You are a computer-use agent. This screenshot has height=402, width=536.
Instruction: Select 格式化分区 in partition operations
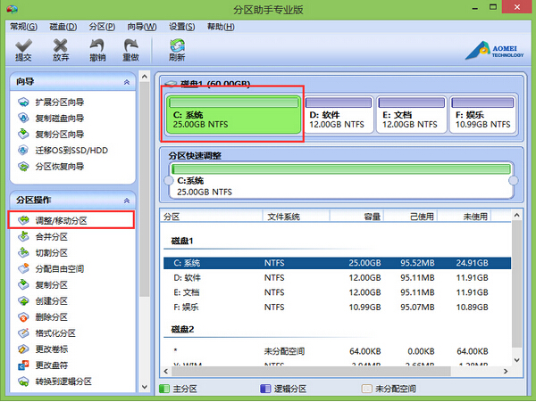(x=56, y=333)
